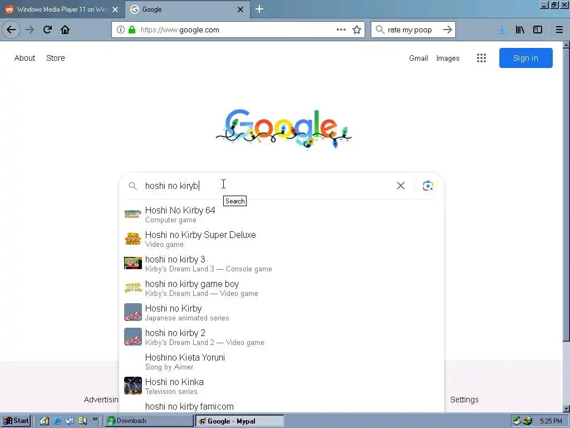Submit 'rate my poop' search arrow
Screen dimensions: 570x428
(x=448, y=30)
